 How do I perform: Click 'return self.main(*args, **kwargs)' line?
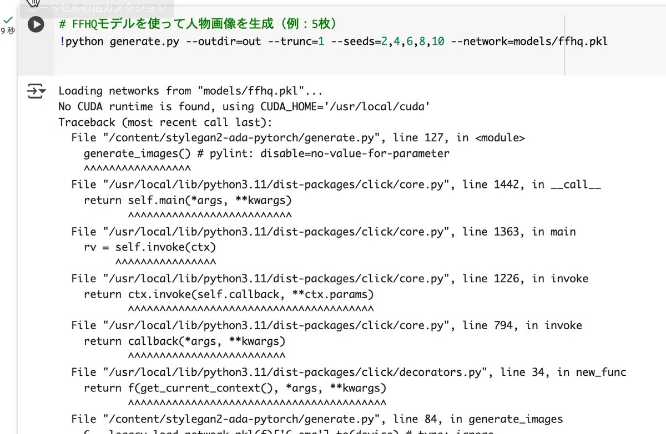188,200
